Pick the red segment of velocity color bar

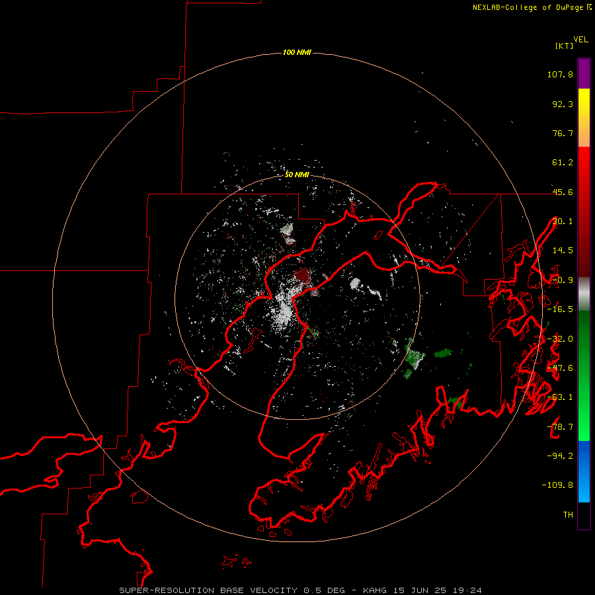[x=584, y=212]
